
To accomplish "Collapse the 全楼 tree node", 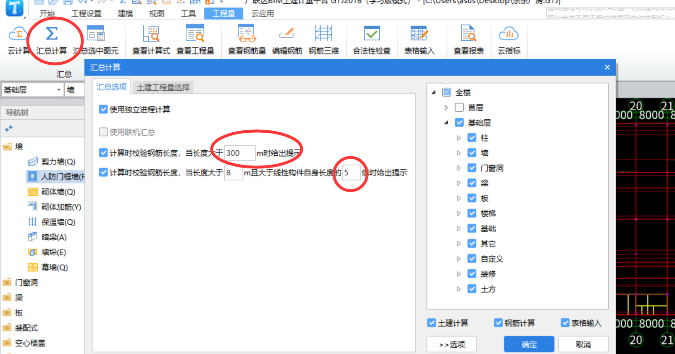I will pos(434,92).
